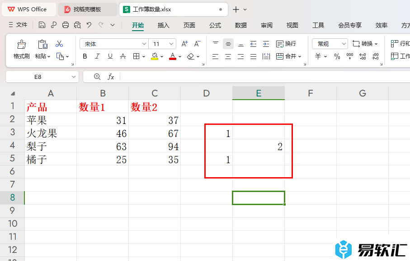Image resolution: width=410 pixels, height=261 pixels.
Task: Switch to 视图 View tab
Action: (x=292, y=25)
